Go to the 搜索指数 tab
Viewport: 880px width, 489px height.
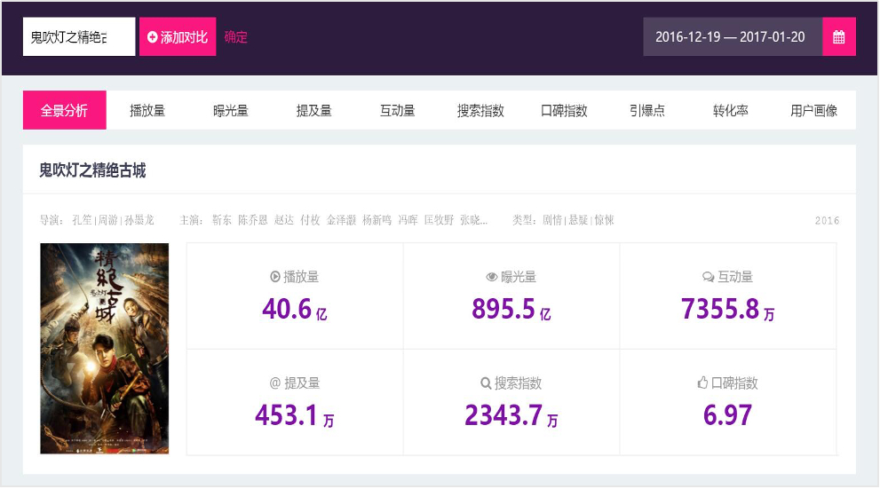pos(480,111)
